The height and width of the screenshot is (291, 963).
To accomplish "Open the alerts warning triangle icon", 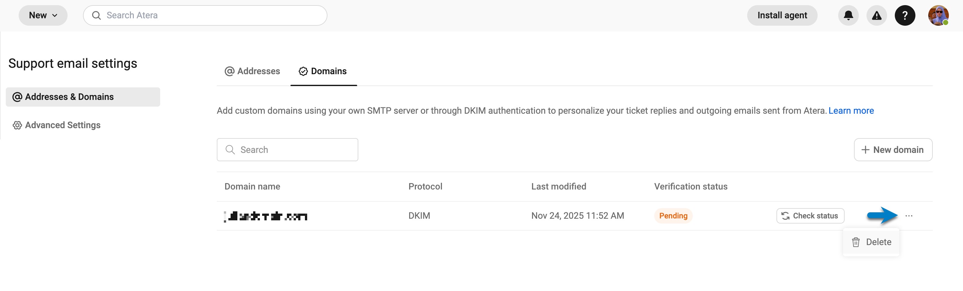I will (877, 15).
